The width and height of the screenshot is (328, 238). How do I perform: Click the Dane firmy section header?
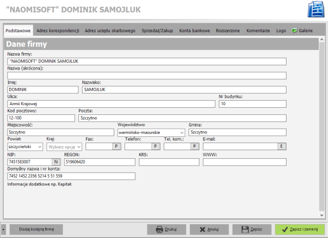coord(161,44)
